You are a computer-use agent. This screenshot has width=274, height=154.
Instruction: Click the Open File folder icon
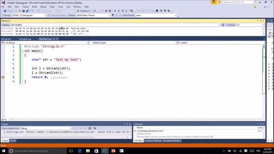click(x=20, y=11)
